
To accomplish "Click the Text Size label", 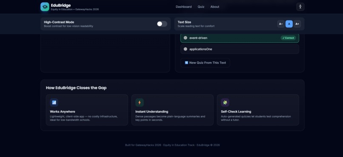I will [x=184, y=22].
